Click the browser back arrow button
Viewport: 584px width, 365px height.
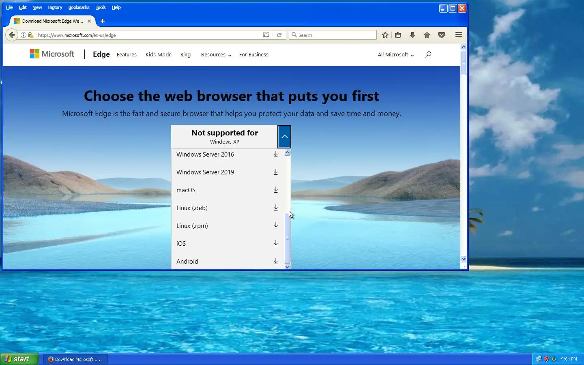[x=12, y=35]
